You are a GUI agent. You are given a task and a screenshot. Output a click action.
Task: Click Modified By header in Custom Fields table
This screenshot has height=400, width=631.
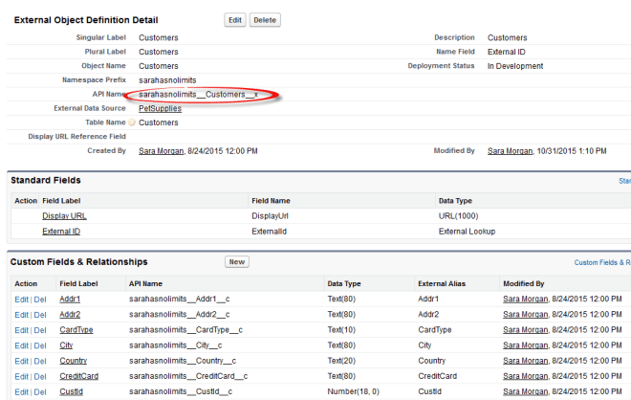[x=524, y=283]
